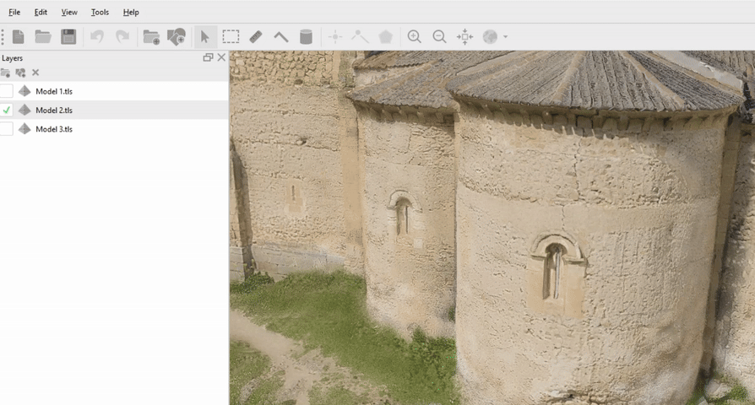Screen dimensions: 755x405
Task: Open the File menu
Action: click(14, 12)
